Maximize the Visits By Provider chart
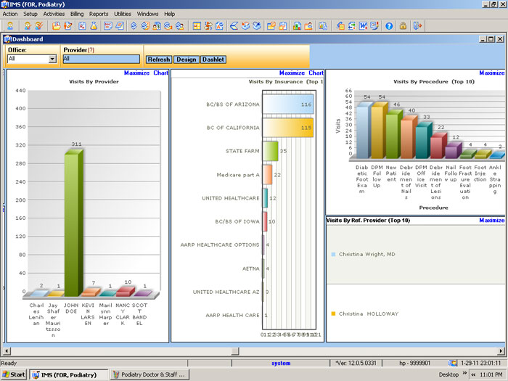508x381 pixels. coord(136,73)
